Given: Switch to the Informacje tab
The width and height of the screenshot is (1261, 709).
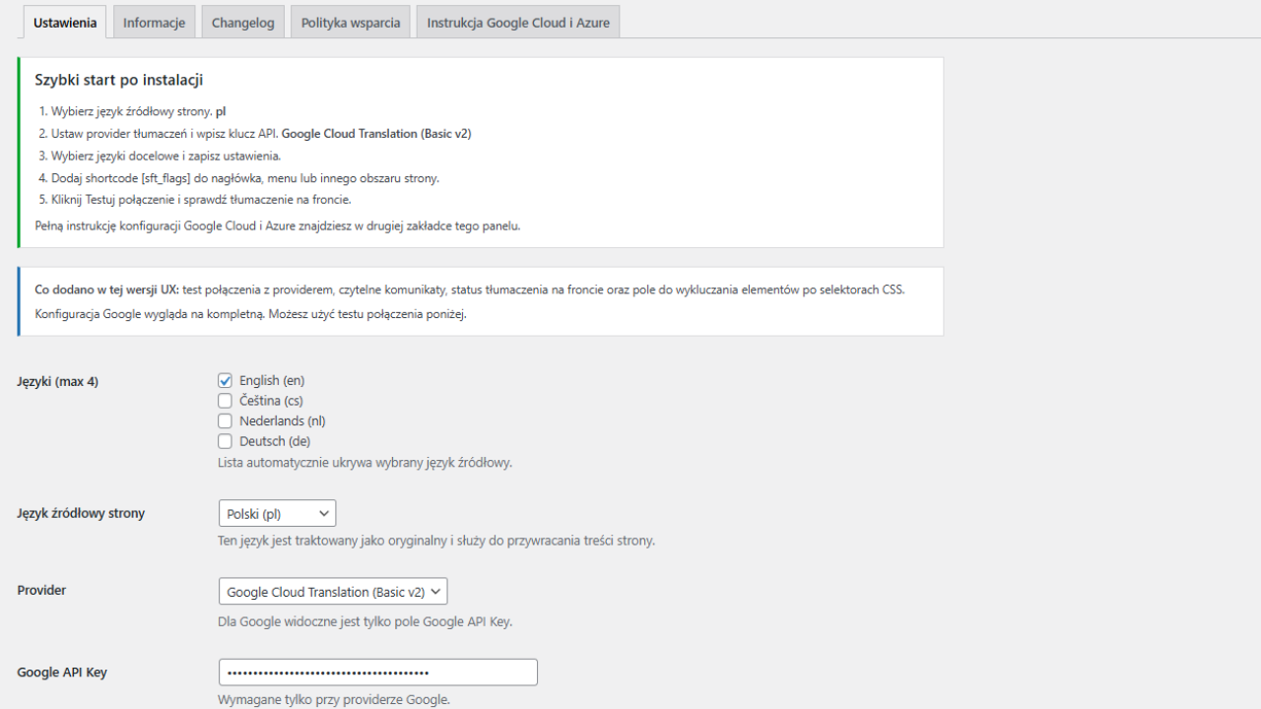Looking at the screenshot, I should [x=154, y=23].
